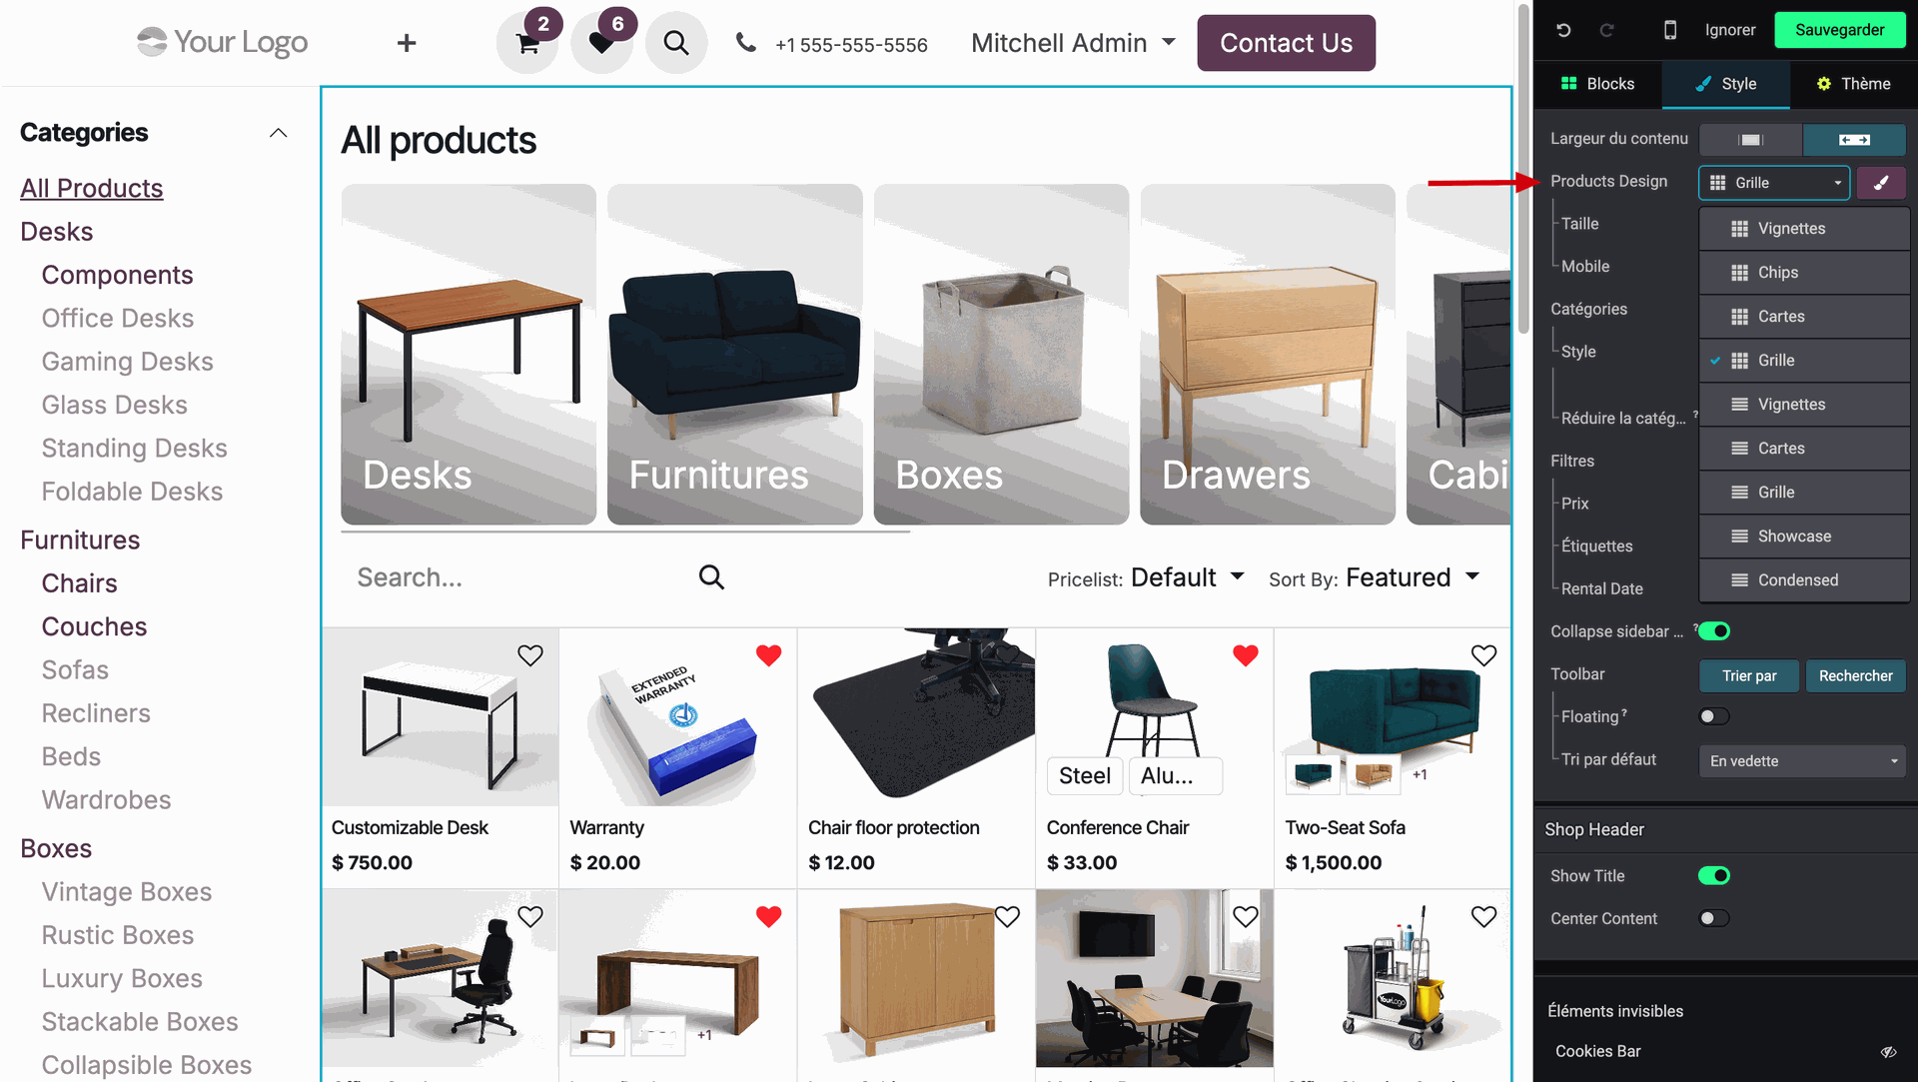Add Customizable Desk to wishlist
This screenshot has width=1918, height=1082.
point(530,655)
